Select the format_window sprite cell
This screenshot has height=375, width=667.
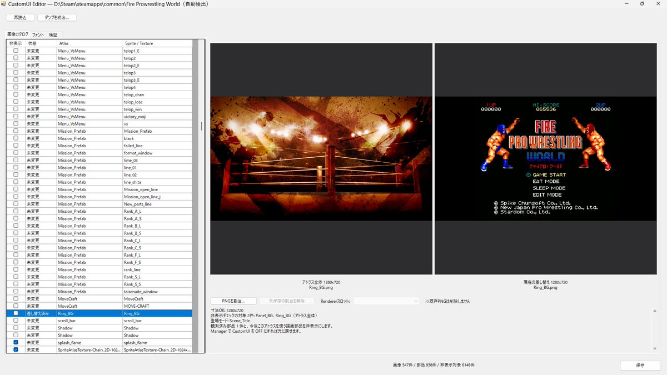tap(157, 153)
